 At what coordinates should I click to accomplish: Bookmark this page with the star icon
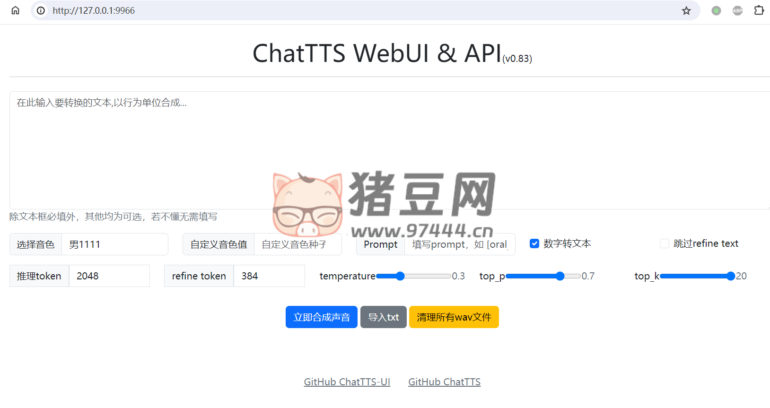pos(686,10)
